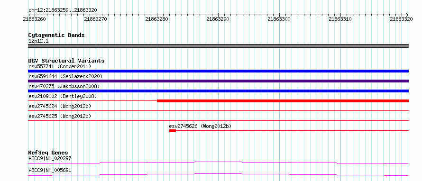Click ruler position label 21863260
The image size is (422, 181).
pos(34,19)
